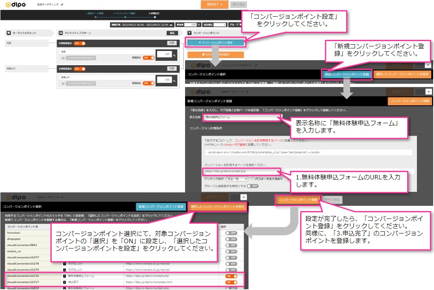Click the 編集 button in creative pattern header
This screenshot has width=434, height=290.
point(172,33)
